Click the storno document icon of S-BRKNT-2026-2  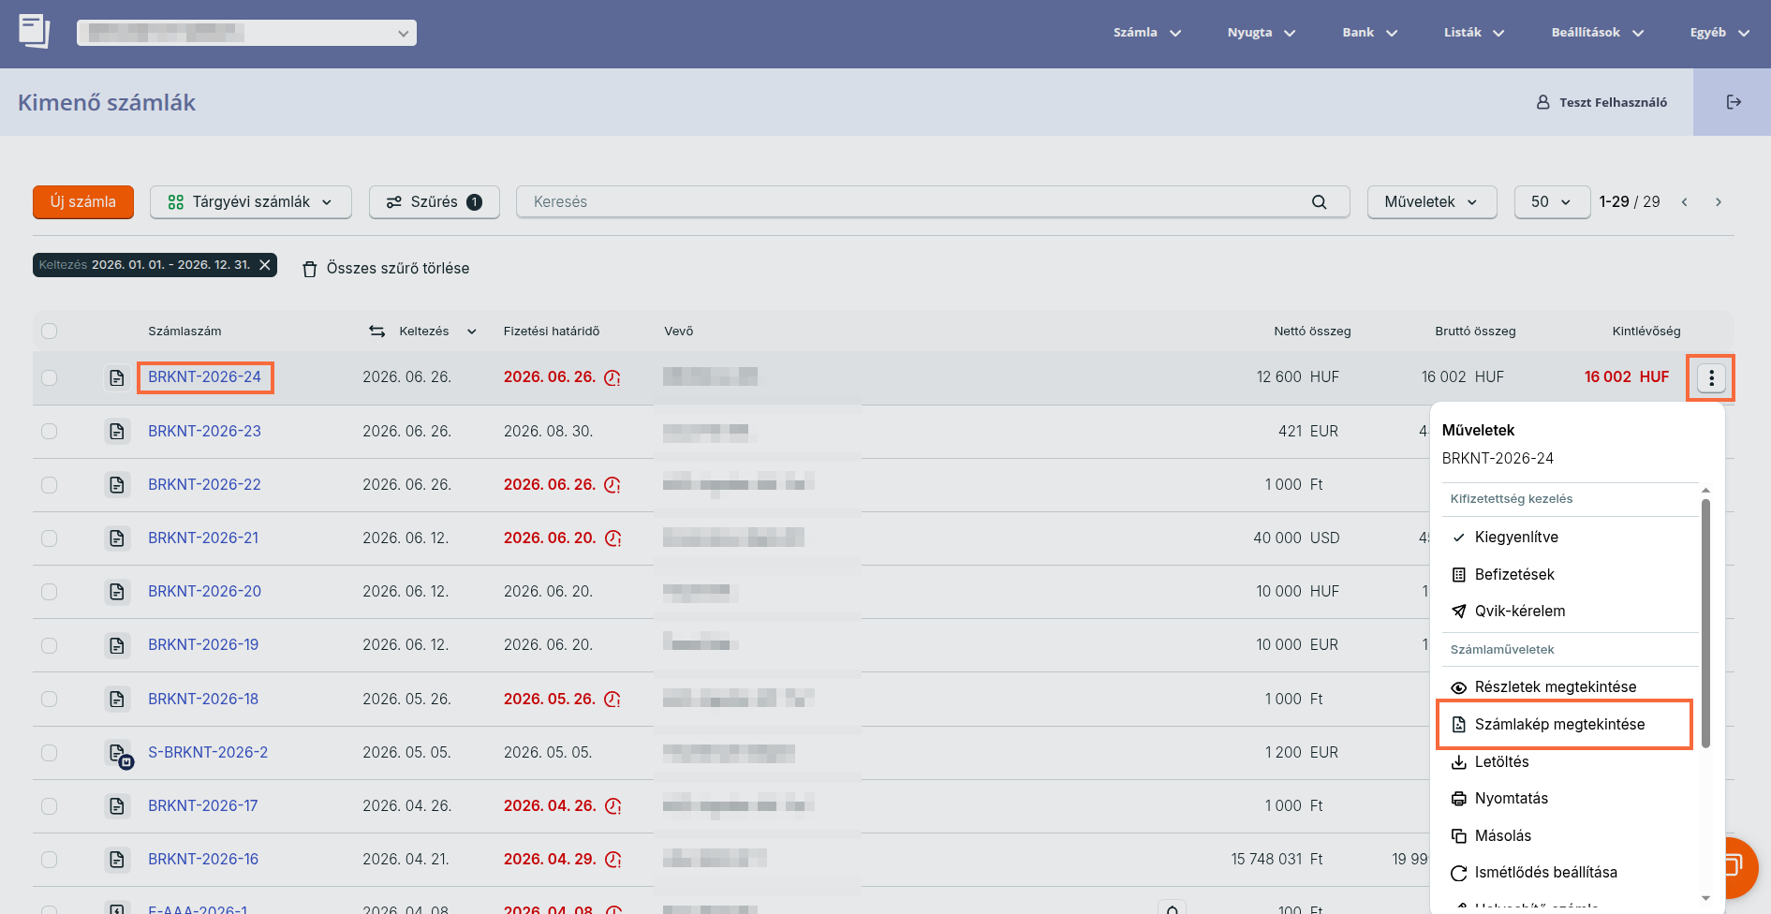click(x=118, y=754)
